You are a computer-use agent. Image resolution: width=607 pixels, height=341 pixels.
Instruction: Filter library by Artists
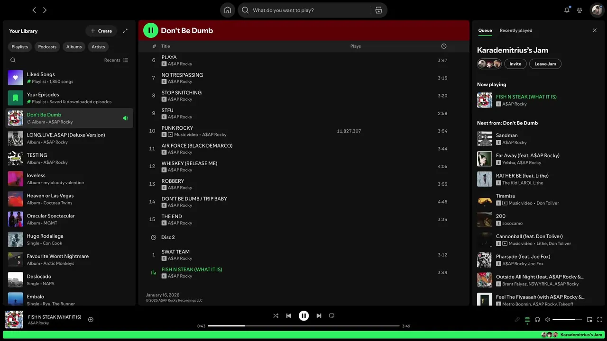[x=98, y=46]
